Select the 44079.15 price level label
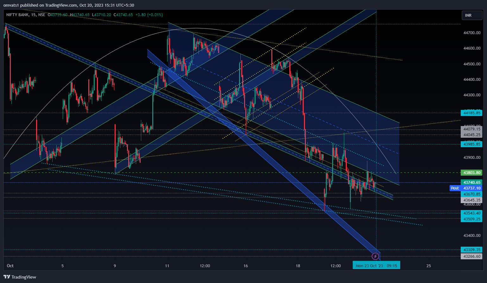Image resolution: width=487 pixels, height=283 pixels. [471, 129]
